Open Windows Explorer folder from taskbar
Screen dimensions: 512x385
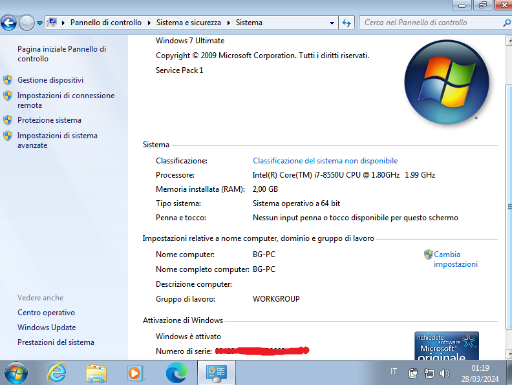pyautogui.click(x=96, y=373)
